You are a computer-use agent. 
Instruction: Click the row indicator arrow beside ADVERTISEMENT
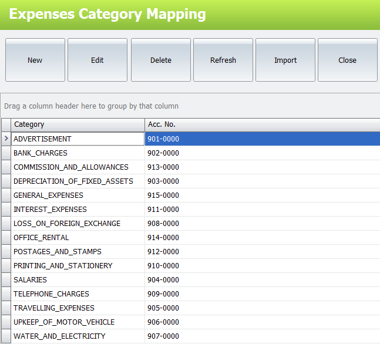(6, 139)
